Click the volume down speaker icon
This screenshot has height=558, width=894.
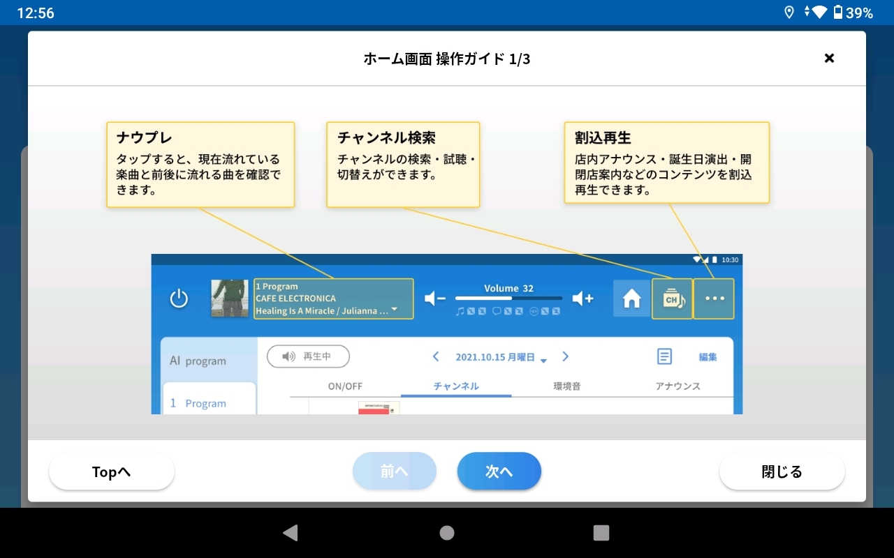tap(434, 299)
